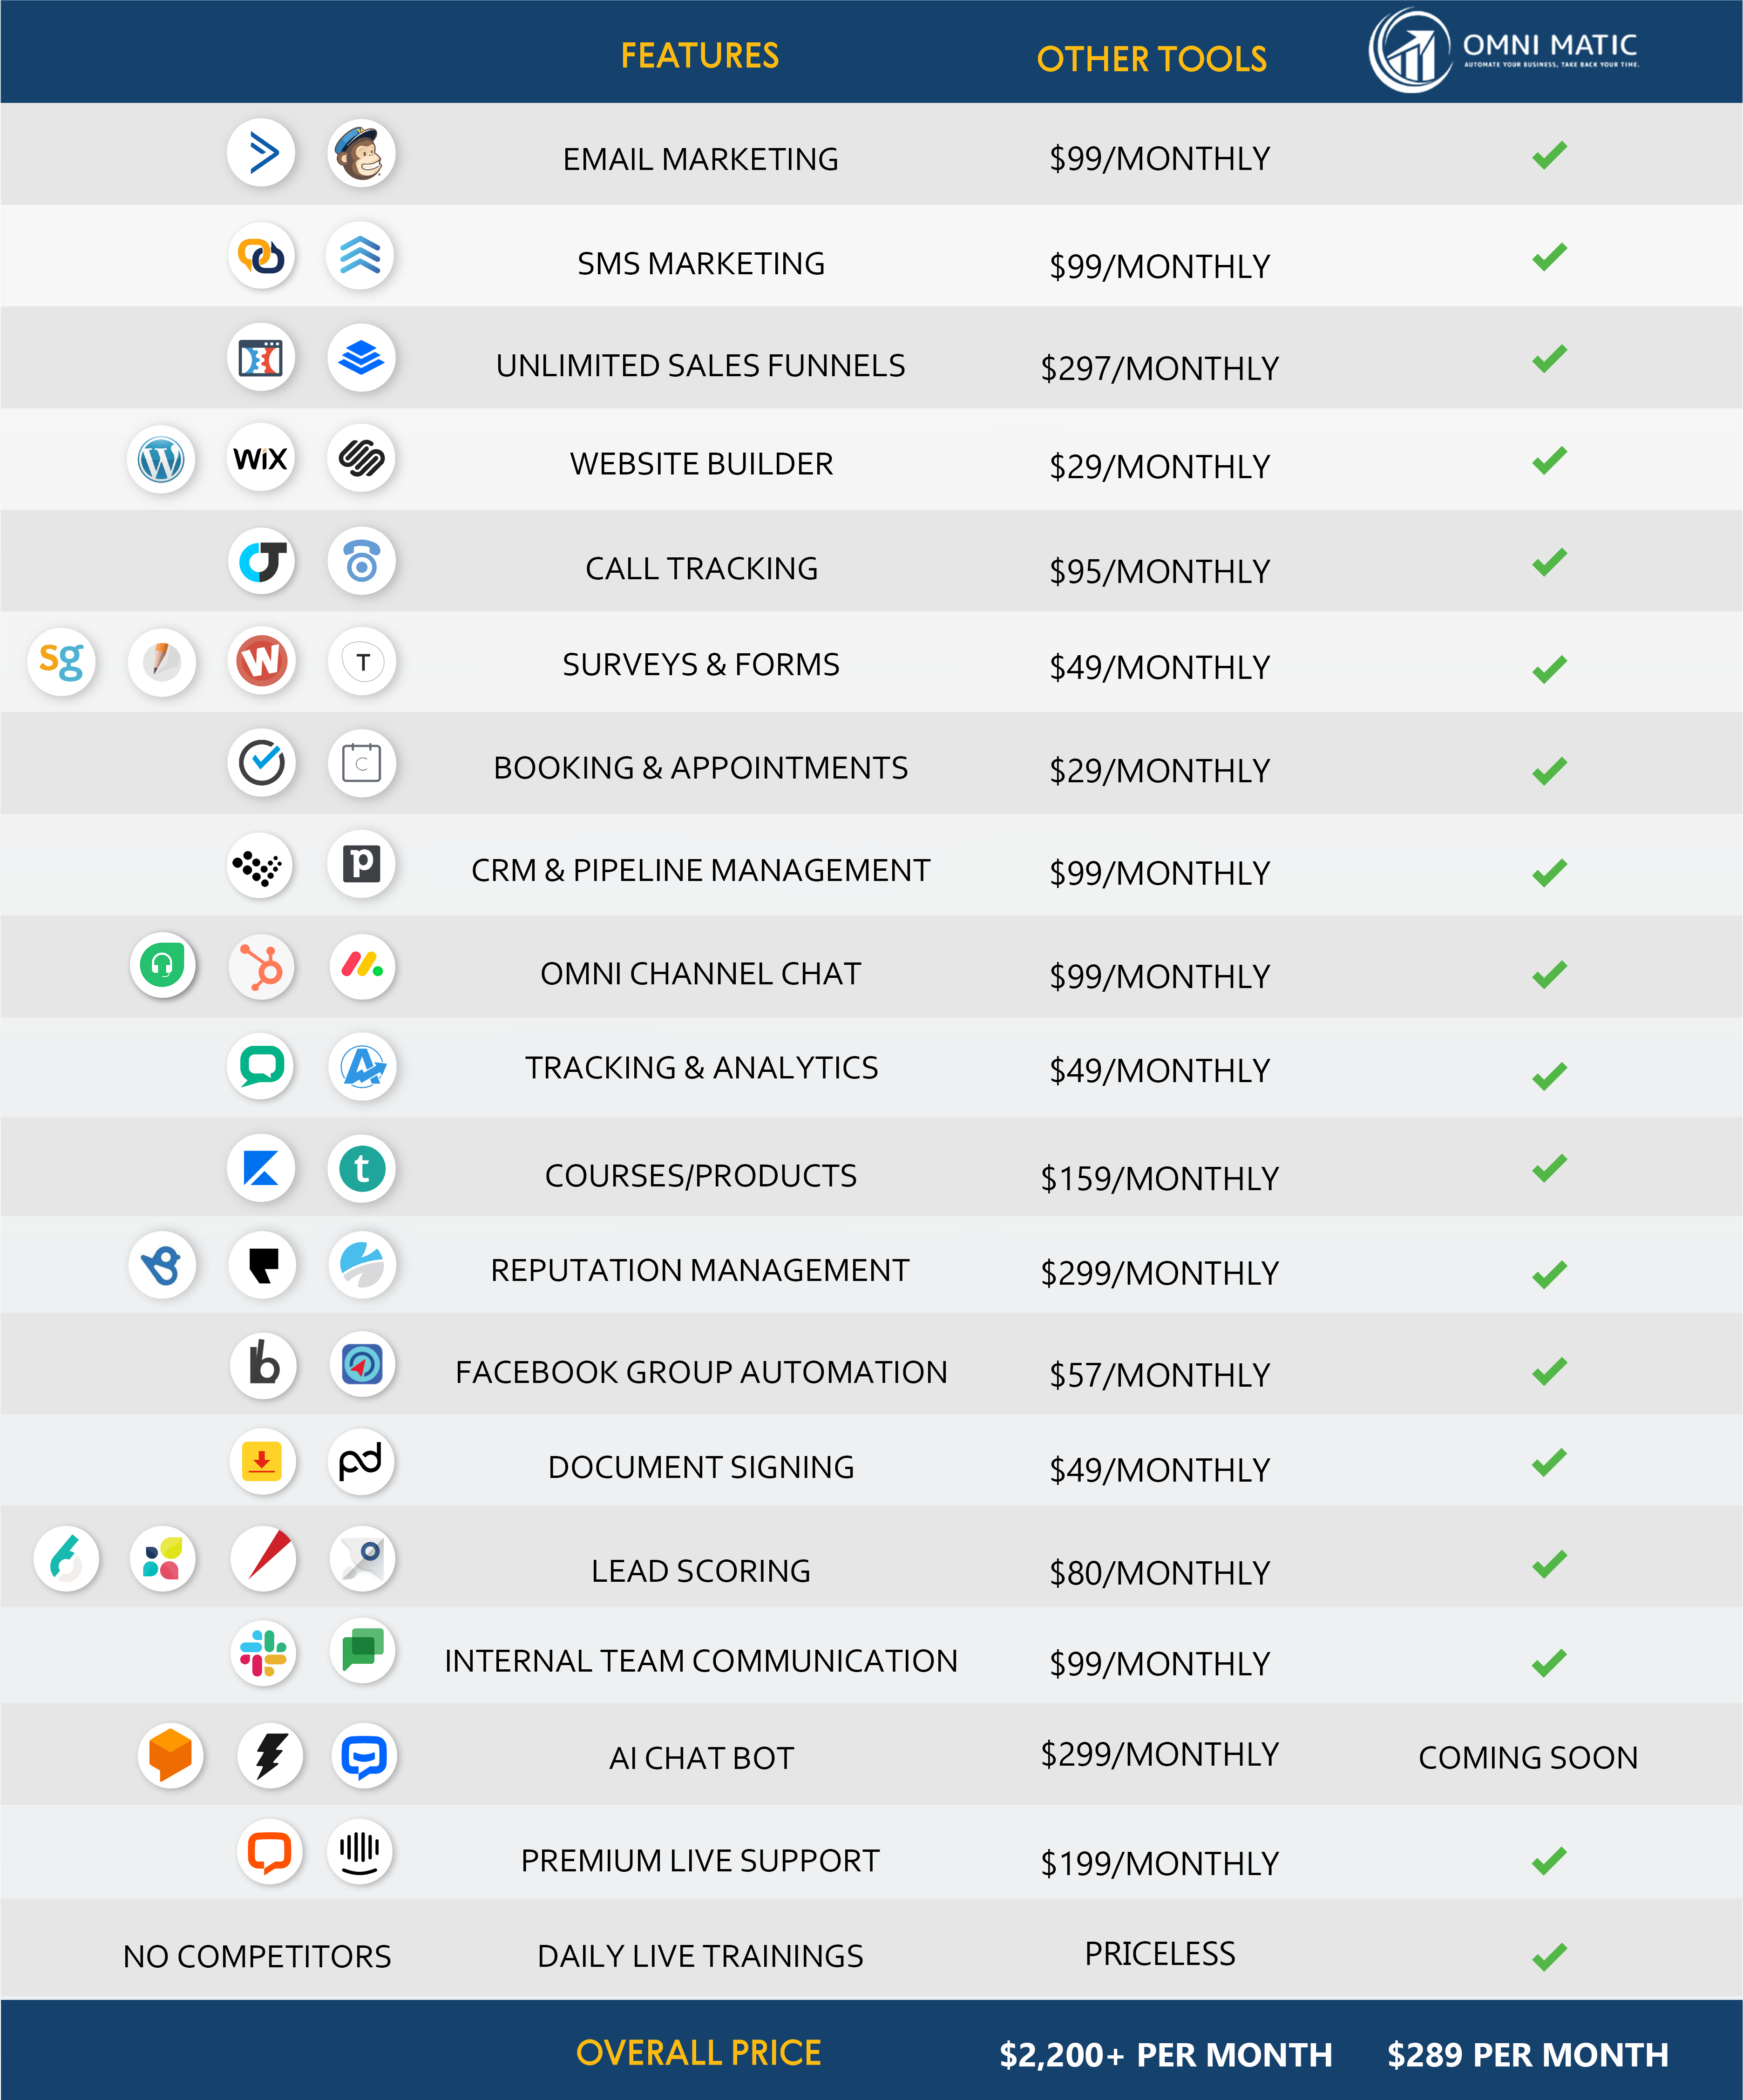Click the Google Chat green icon
This screenshot has width=1743, height=2100.
[x=362, y=1652]
